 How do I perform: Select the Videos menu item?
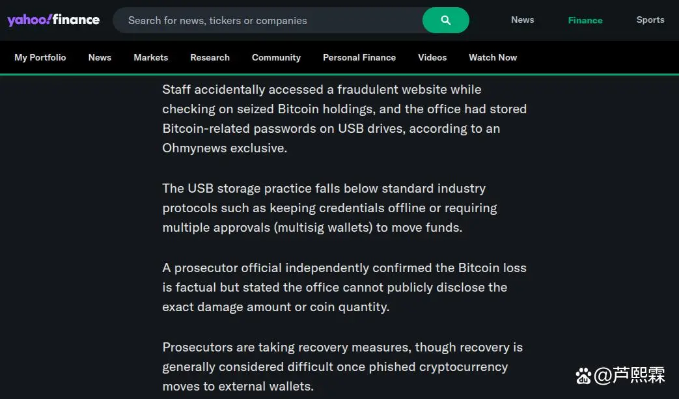pyautogui.click(x=432, y=57)
